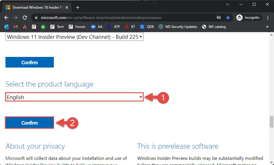The width and height of the screenshot is (274, 165).
Task: Open the tab search chevron
Action: coord(227,4)
